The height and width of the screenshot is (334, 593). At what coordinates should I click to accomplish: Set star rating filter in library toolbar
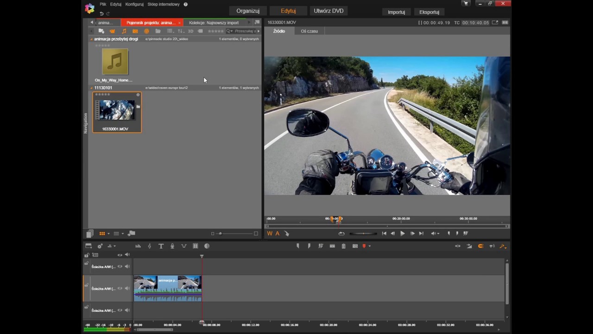(215, 31)
